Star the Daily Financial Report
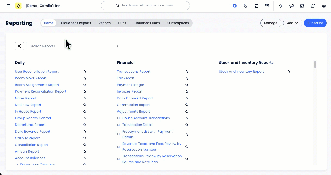Screen dimensions: 331x175 click(187, 98)
